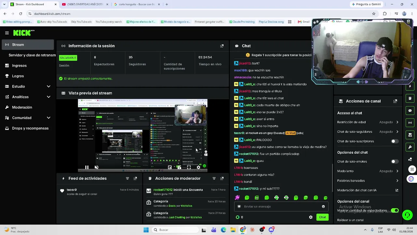Switch to the DIVERTIDAS ANÉCDOTAS YouTube tab
The height and width of the screenshot is (235, 417).
click(85, 4)
